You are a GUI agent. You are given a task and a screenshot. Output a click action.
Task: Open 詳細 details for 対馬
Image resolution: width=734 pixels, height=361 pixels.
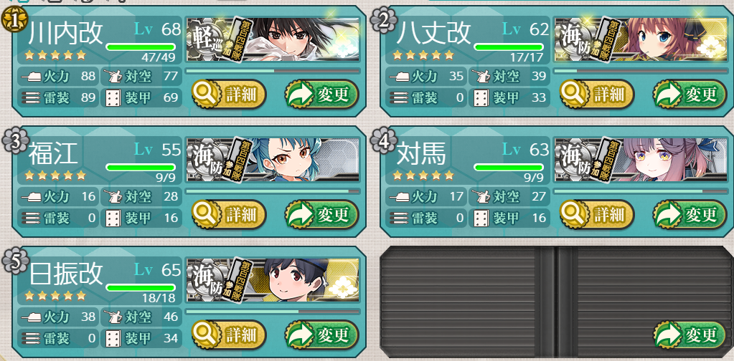click(596, 214)
